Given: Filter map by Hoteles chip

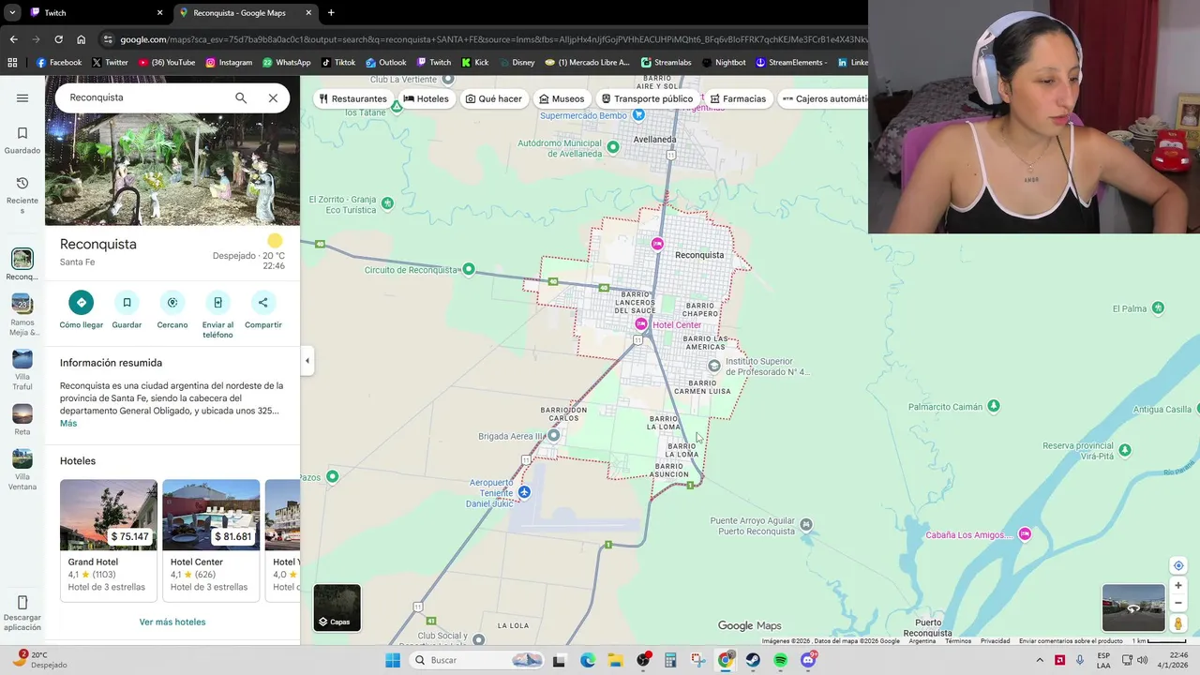Looking at the screenshot, I should point(427,98).
